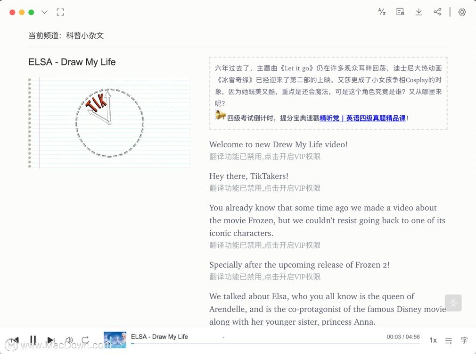Skip to the next track
Screen dimensions: 476x354
51,340
